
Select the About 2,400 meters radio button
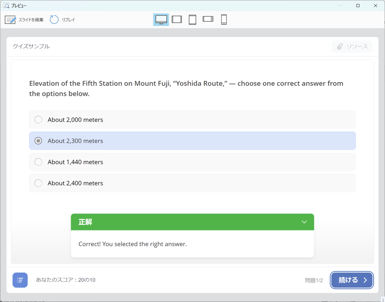tap(38, 183)
